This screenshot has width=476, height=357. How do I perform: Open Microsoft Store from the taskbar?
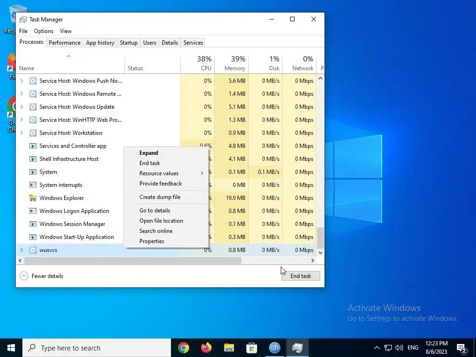coord(251,348)
